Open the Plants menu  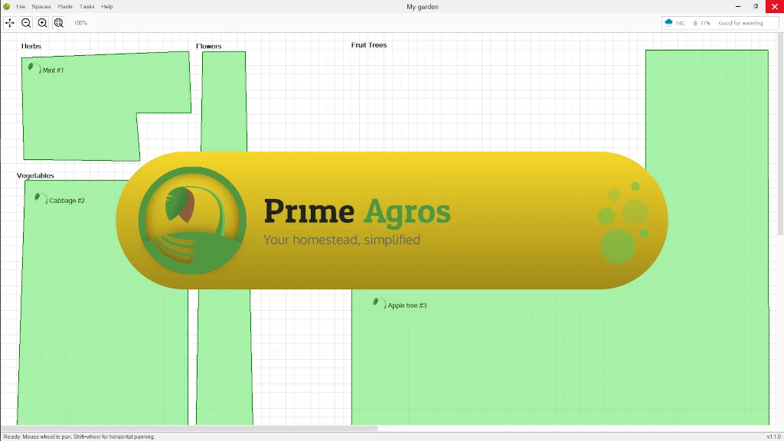(65, 6)
